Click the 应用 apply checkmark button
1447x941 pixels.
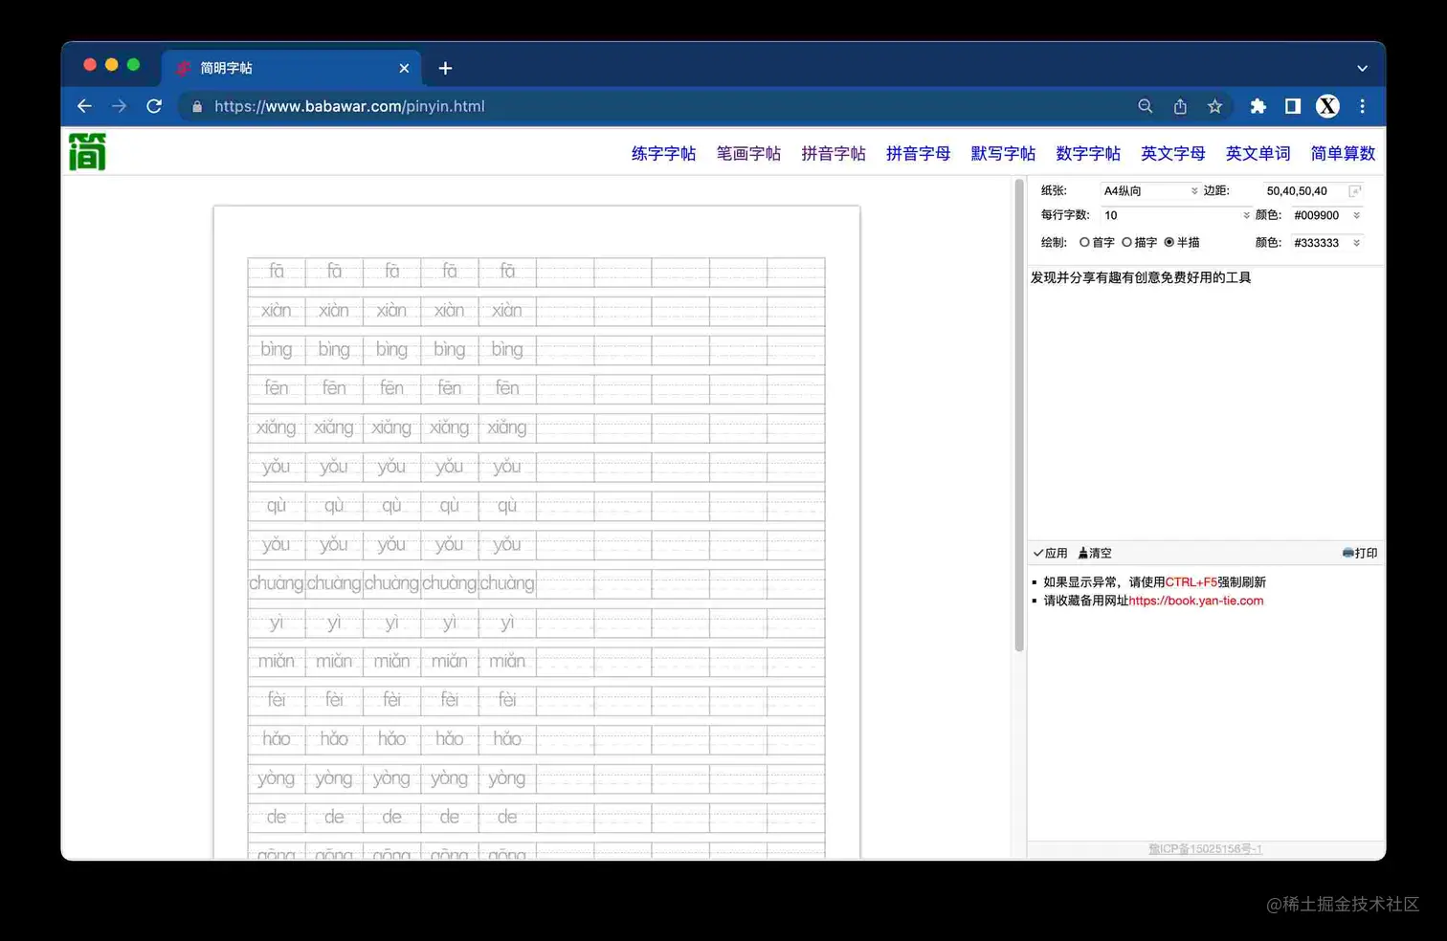coord(1050,553)
